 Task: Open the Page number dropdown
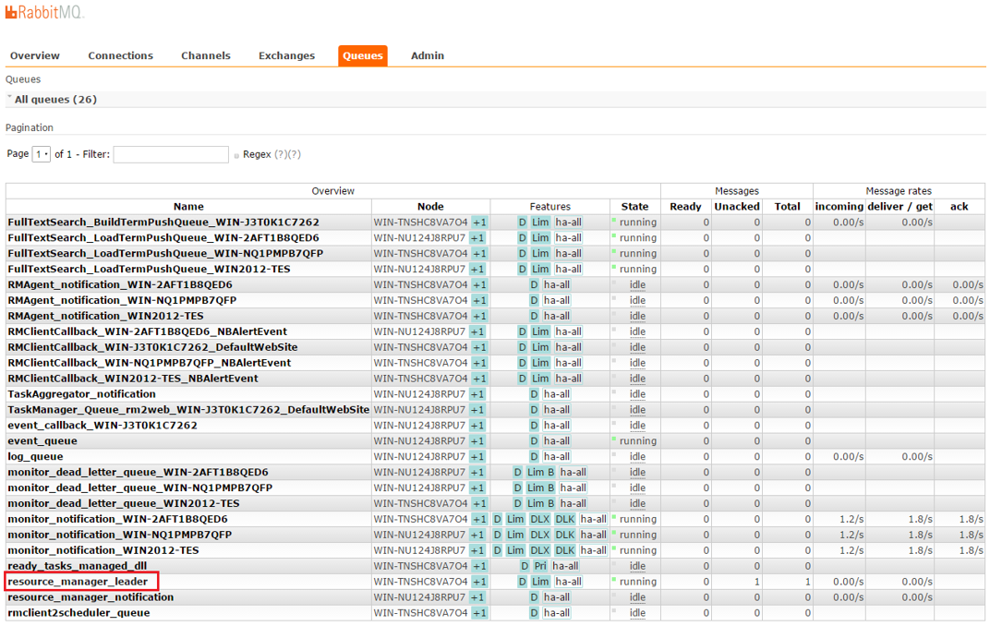click(42, 154)
